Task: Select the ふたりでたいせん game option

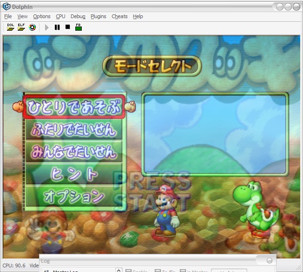Action: [74, 129]
